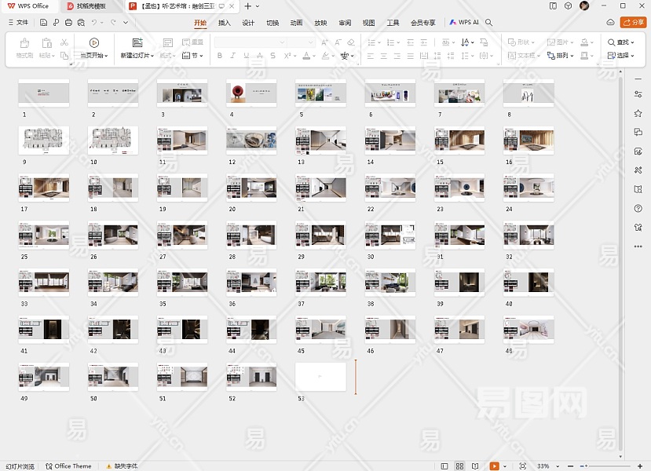Switch to slide sorter view in status bar
Screen dimensions: 651x471
pyautogui.click(x=459, y=466)
